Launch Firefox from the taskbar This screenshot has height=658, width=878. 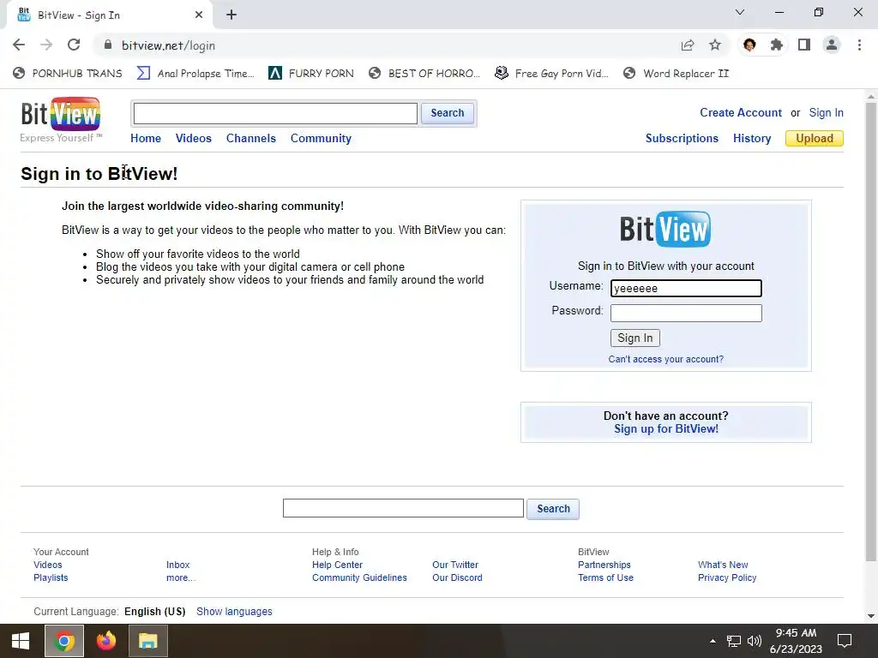pos(105,641)
